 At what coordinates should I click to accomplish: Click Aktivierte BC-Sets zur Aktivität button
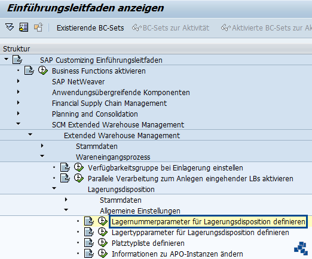[x=267, y=28]
